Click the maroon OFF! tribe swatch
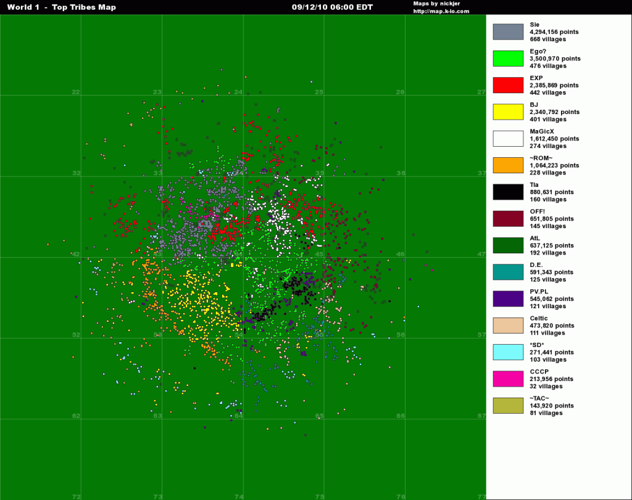This screenshot has width=632, height=500. pyautogui.click(x=508, y=218)
